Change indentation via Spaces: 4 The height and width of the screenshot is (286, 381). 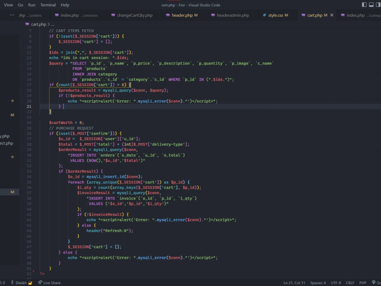click(318, 283)
